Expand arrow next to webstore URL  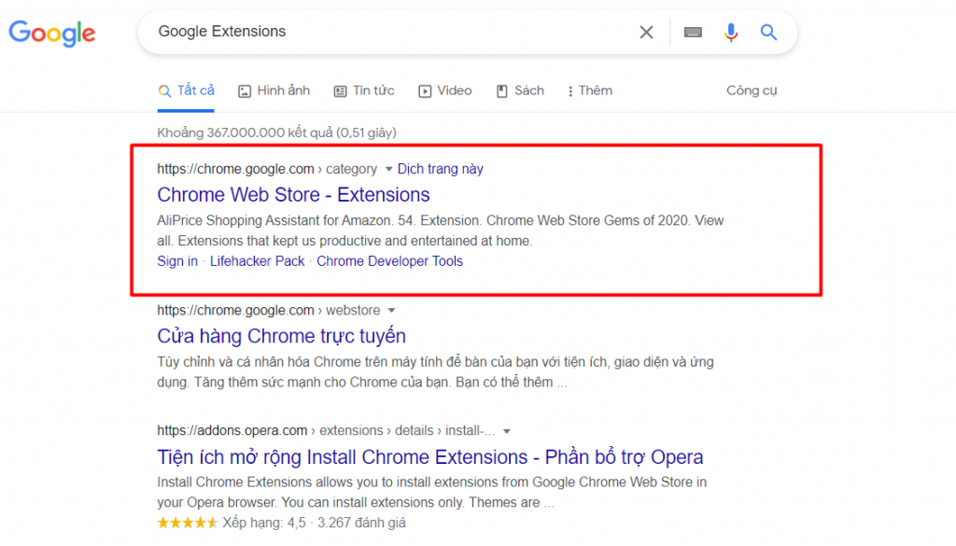point(392,311)
